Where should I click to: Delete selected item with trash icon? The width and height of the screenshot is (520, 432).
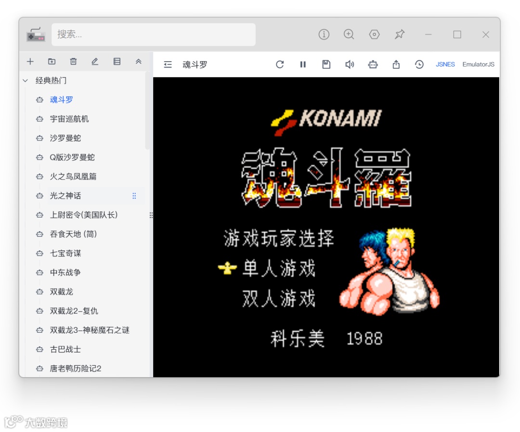[73, 61]
